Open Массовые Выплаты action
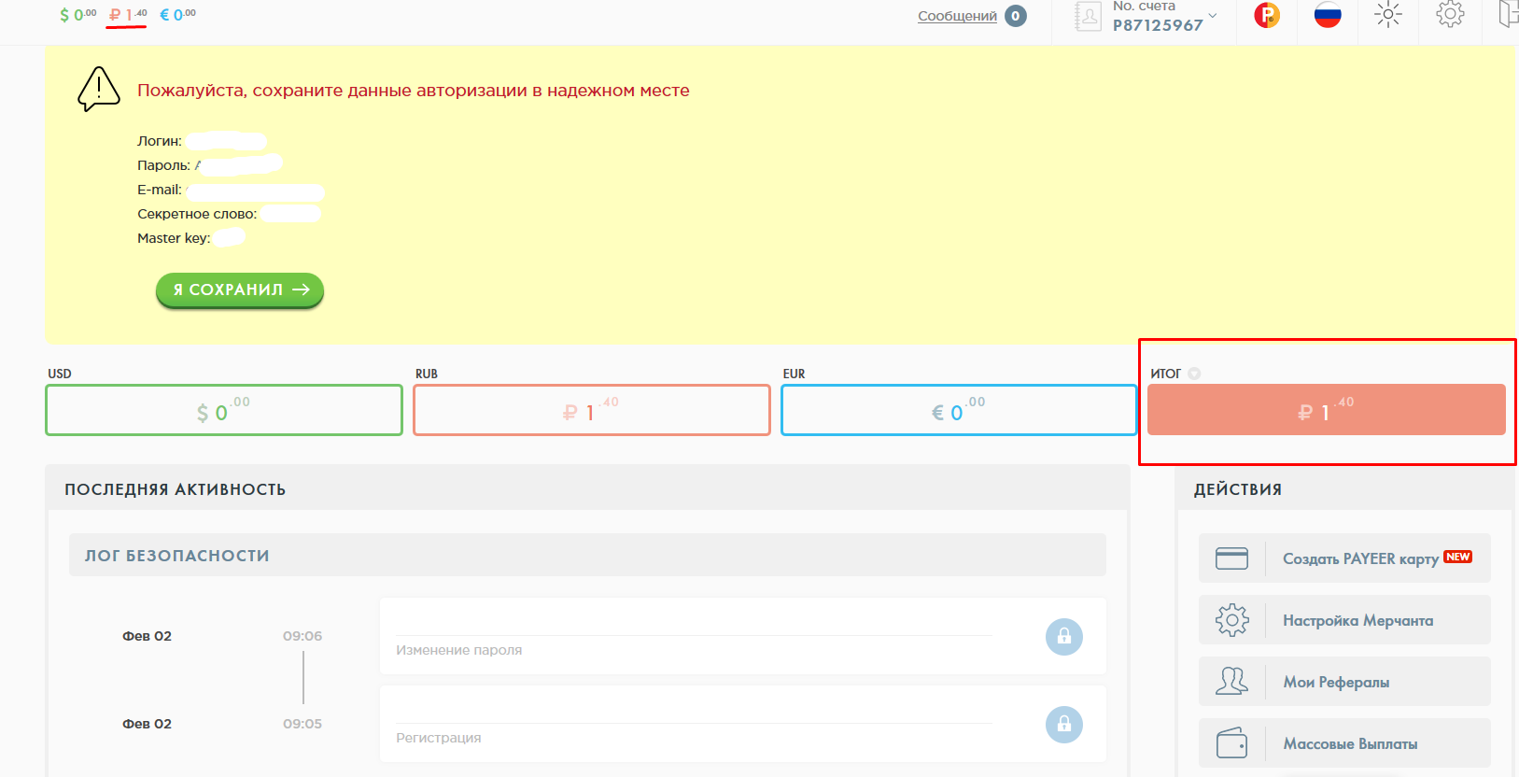Viewport: 1519px width, 777px height. (x=1344, y=743)
